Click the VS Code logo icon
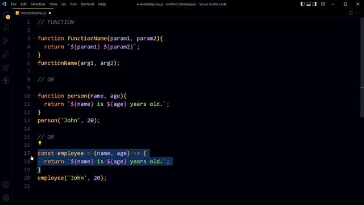Screen dimensions: 364x205 click(4, 4)
